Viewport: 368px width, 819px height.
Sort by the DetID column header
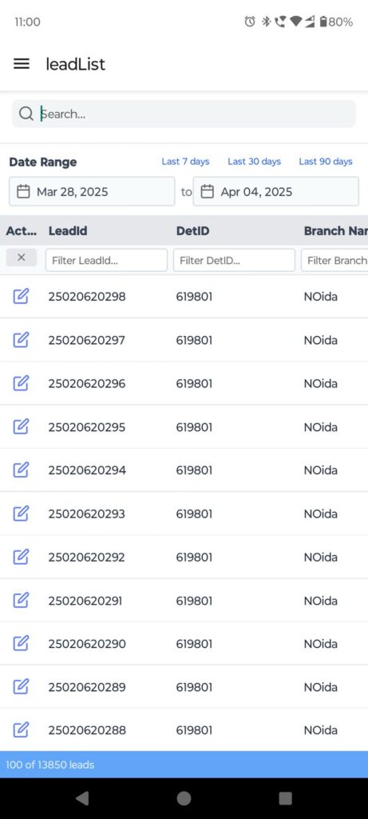[x=193, y=231]
